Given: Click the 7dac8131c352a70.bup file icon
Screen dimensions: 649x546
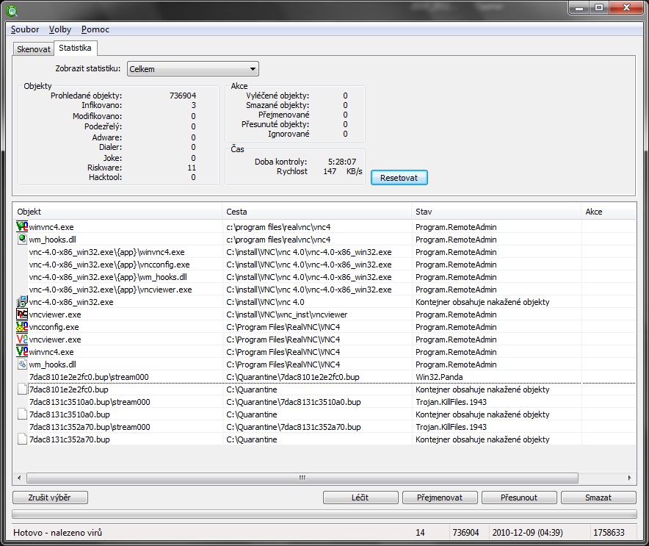Looking at the screenshot, I should click(x=22, y=439).
